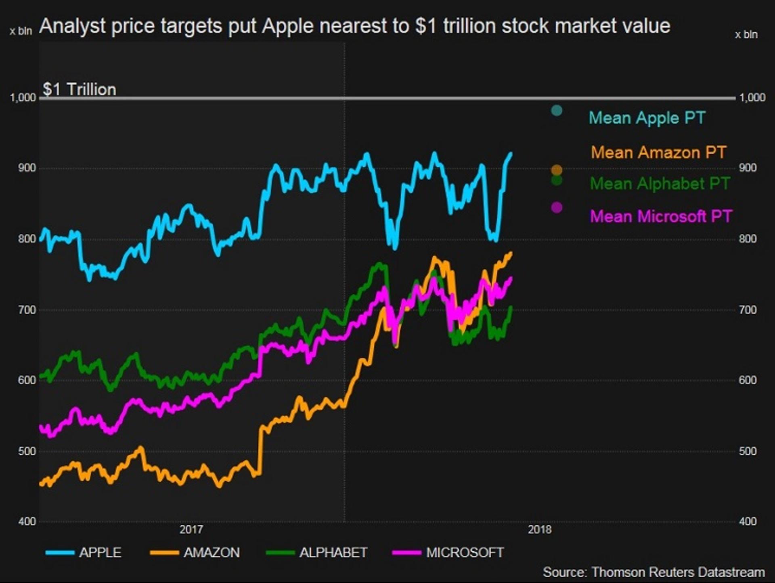
Task: Select the AMAZON orange legend line swatch
Action: [164, 552]
